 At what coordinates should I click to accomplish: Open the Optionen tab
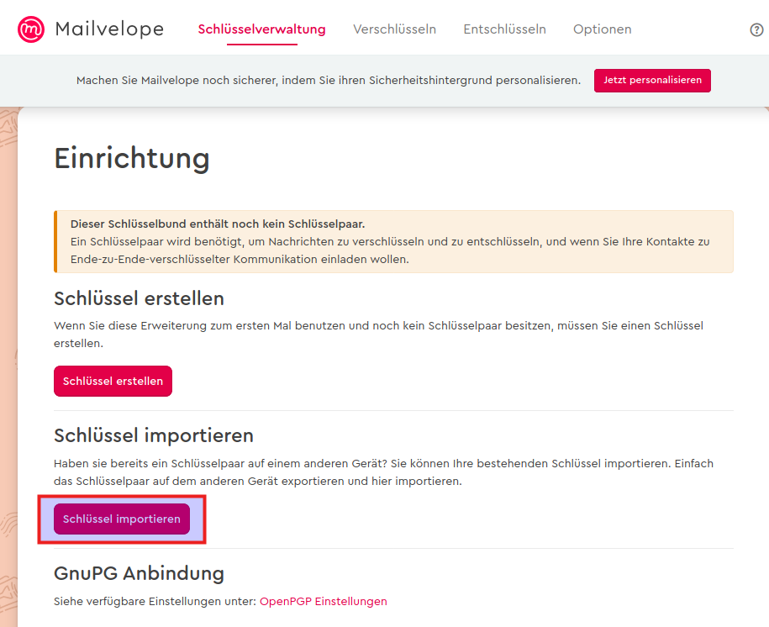point(603,29)
